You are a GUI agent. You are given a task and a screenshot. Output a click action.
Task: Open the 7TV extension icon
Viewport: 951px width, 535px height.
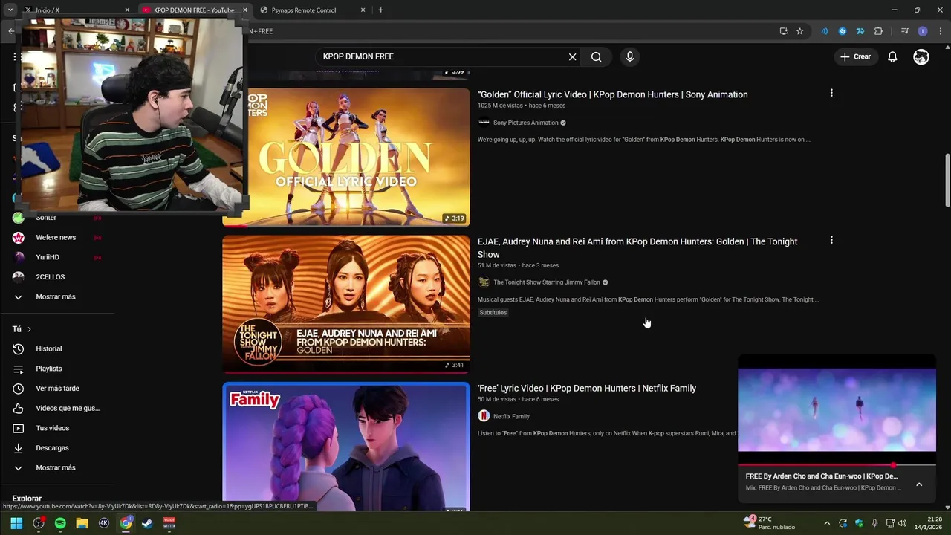point(860,31)
